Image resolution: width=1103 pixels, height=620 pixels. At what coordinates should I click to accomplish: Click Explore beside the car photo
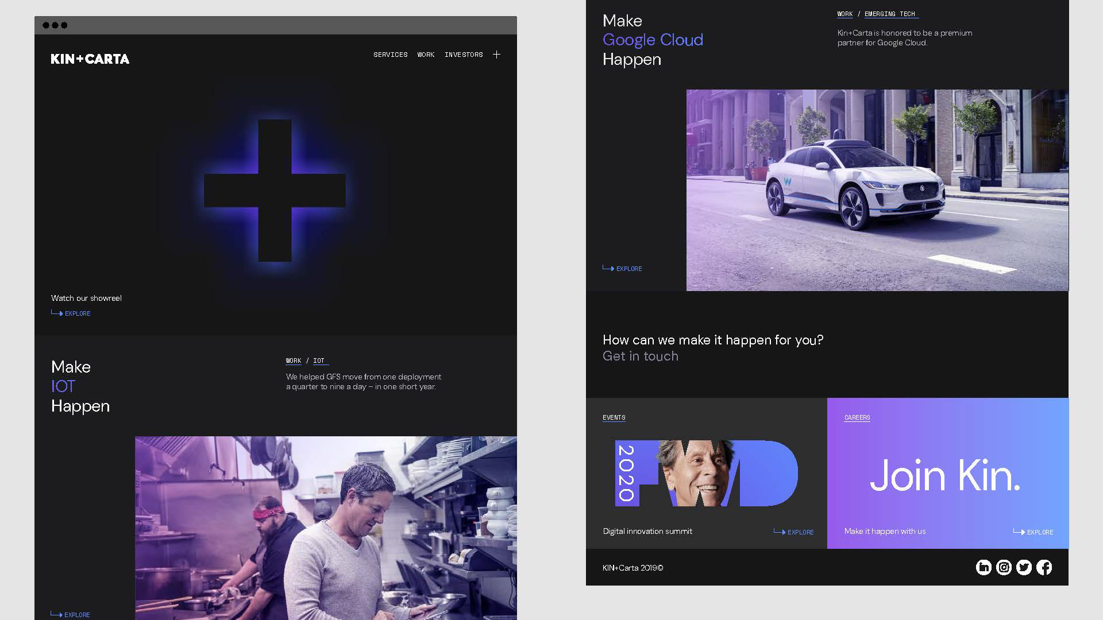pos(622,268)
